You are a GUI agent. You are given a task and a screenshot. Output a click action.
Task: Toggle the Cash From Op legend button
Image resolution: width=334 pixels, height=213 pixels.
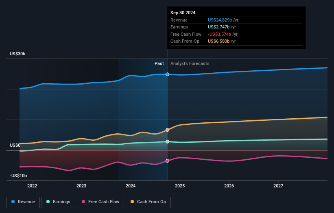(x=148, y=202)
